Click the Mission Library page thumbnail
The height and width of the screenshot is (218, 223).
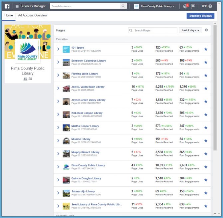coord(66,141)
